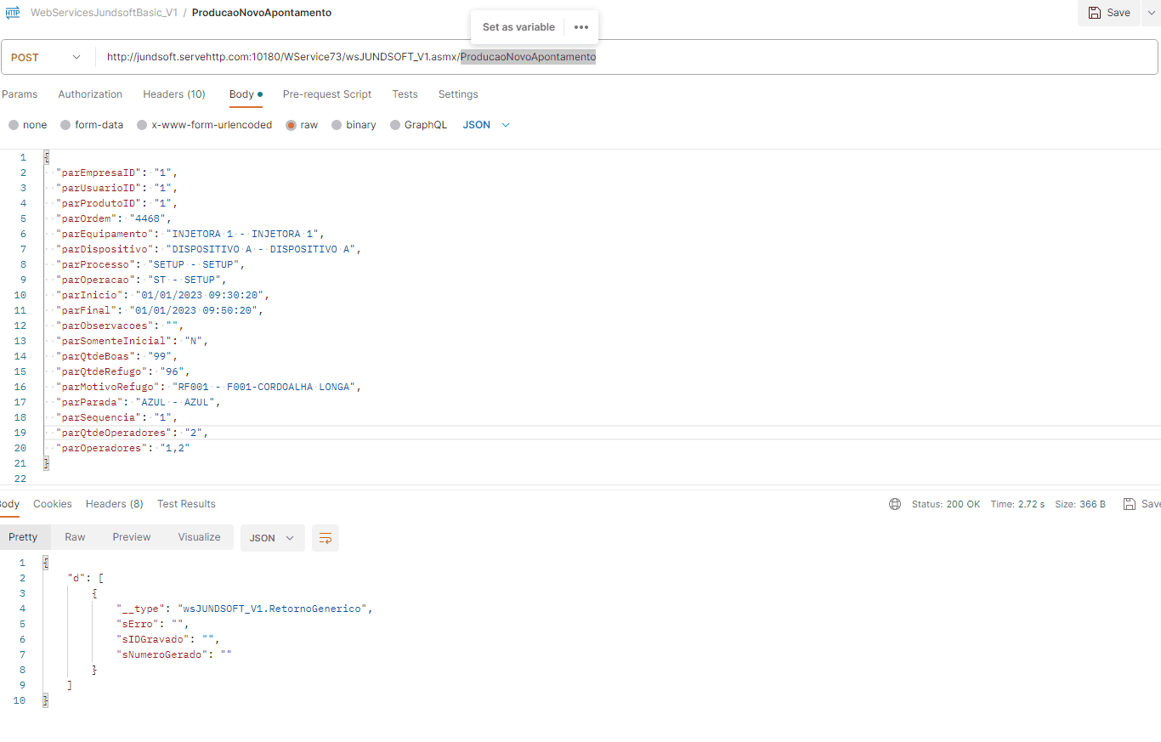1161x742 pixels.
Task: Select the request Body tab
Action: tap(246, 94)
